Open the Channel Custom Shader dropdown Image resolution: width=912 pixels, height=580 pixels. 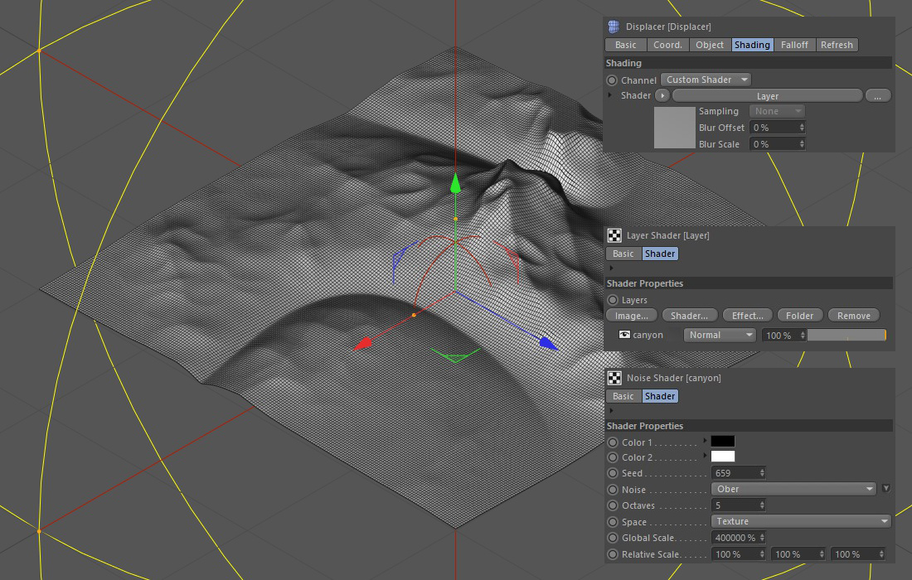(706, 80)
